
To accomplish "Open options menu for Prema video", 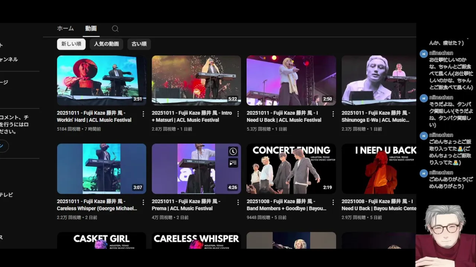I will [238, 202].
